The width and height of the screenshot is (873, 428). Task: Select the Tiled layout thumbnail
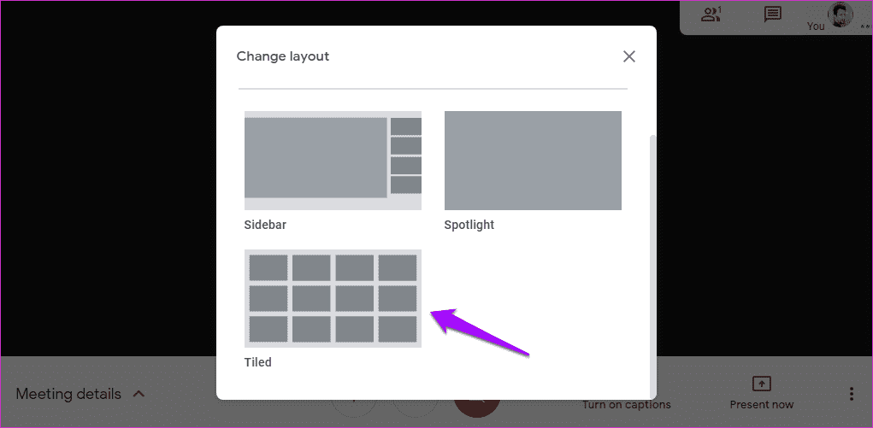(x=333, y=298)
